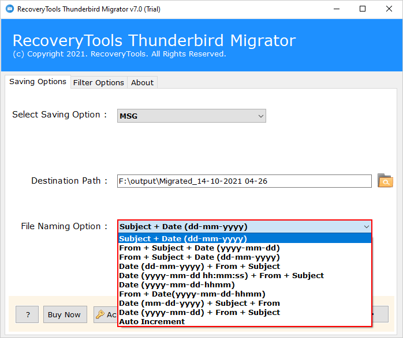Viewport: 403px width, 338px height.
Task: Open the About tab
Action: point(142,82)
